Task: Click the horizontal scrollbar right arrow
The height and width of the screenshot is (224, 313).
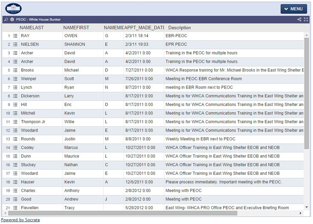Action: point(300,213)
